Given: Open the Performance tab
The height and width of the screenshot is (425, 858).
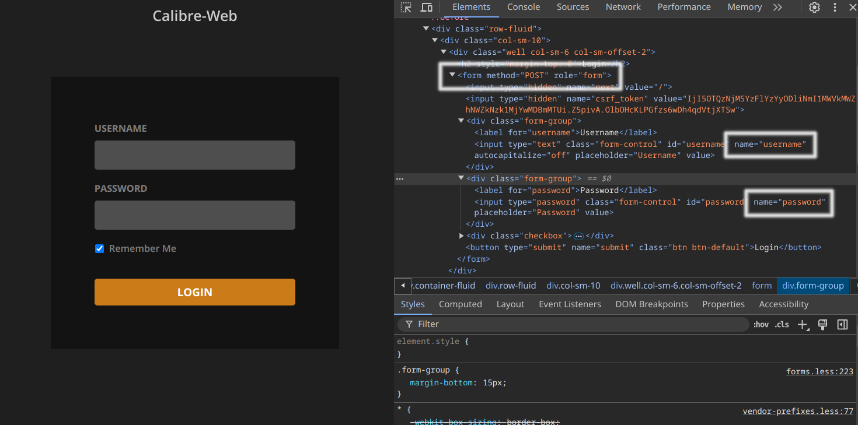Looking at the screenshot, I should pyautogui.click(x=684, y=7).
